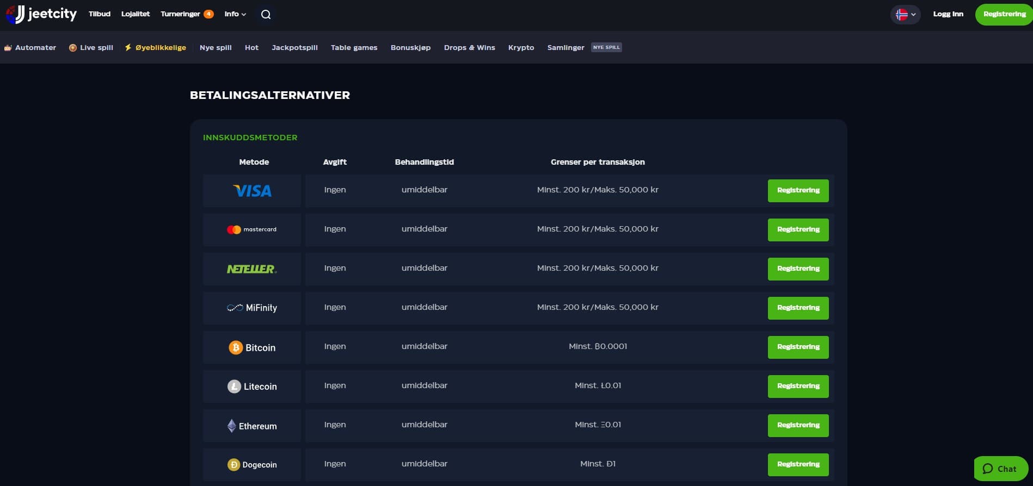Viewport: 1033px width, 486px height.
Task: Click the header Registrering button
Action: 1004,14
